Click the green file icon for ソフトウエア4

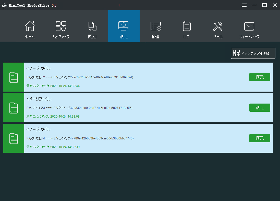click(x=14, y=138)
